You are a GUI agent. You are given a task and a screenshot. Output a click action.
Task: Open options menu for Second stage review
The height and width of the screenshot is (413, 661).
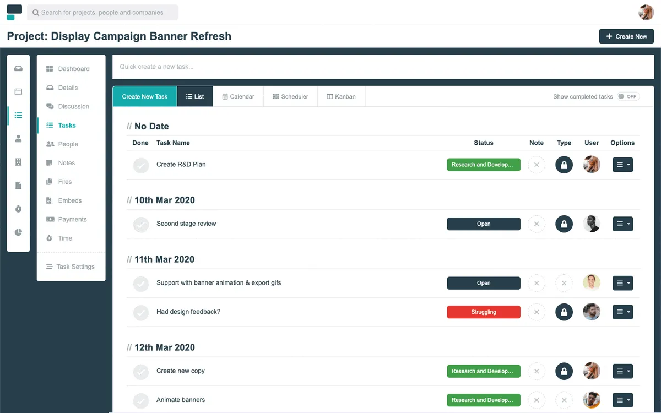point(623,224)
